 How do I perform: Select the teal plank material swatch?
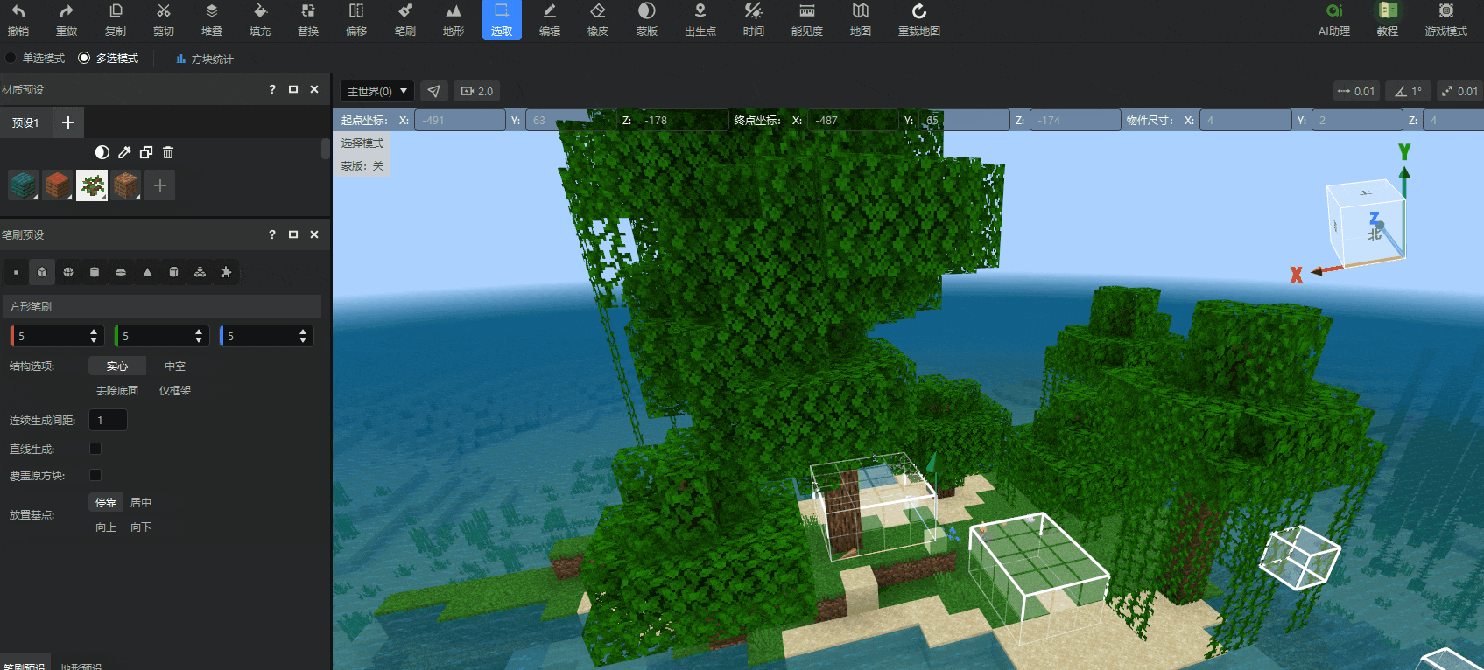click(23, 185)
